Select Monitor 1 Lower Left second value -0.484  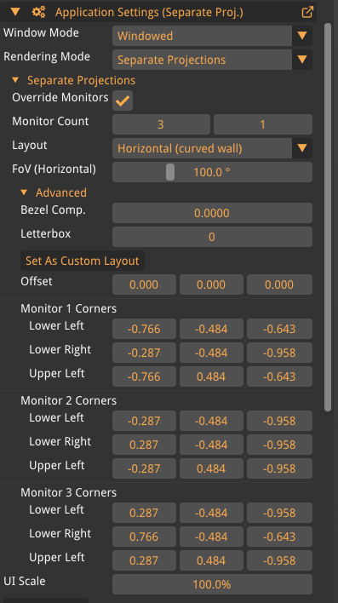pos(211,329)
